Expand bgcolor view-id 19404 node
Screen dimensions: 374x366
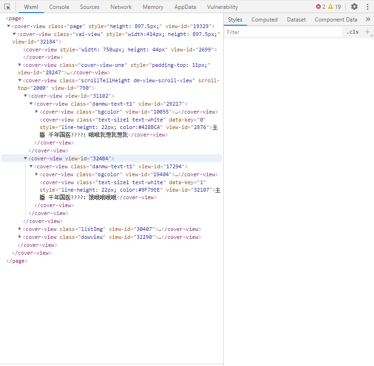coord(36,174)
